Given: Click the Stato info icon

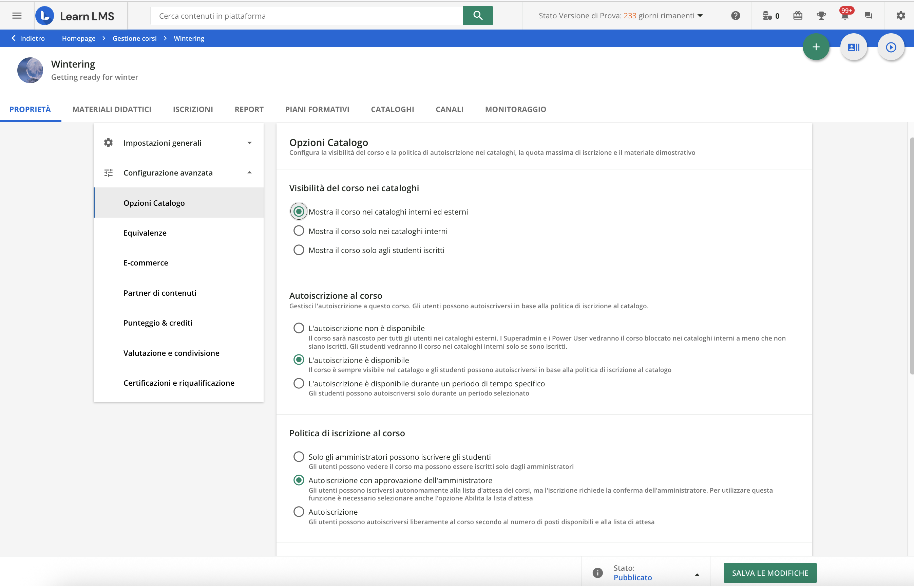Looking at the screenshot, I should tap(597, 572).
